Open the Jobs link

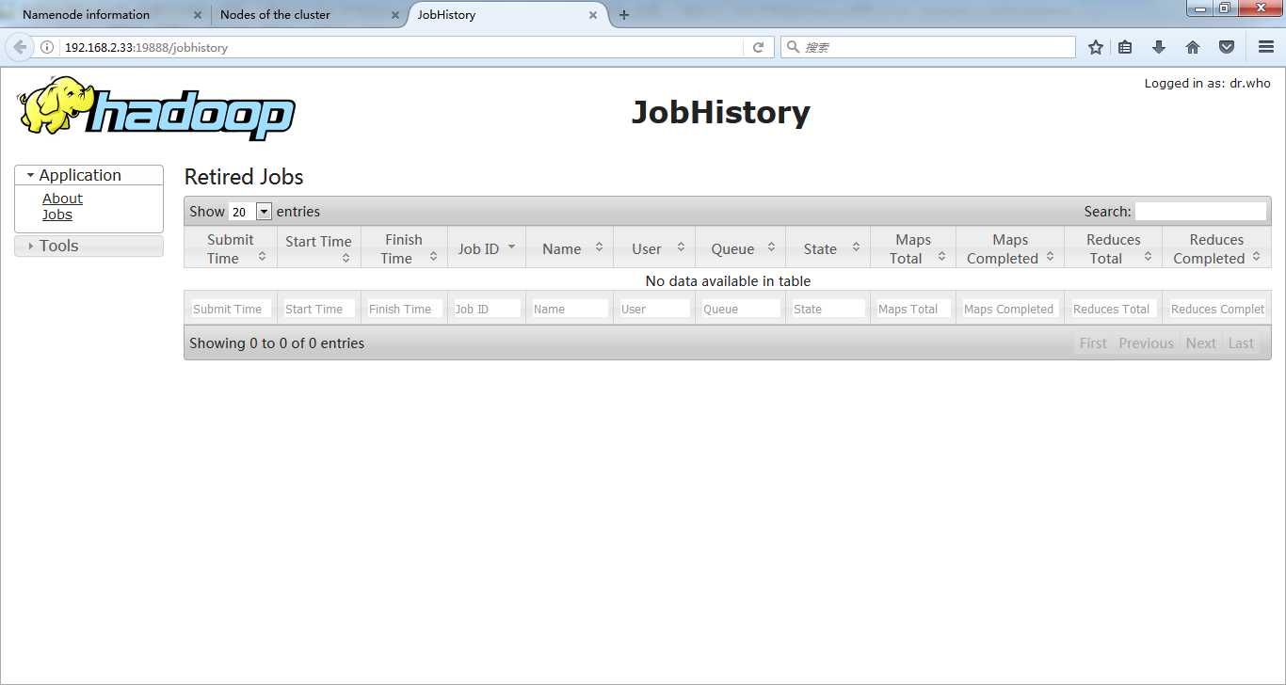click(x=57, y=215)
